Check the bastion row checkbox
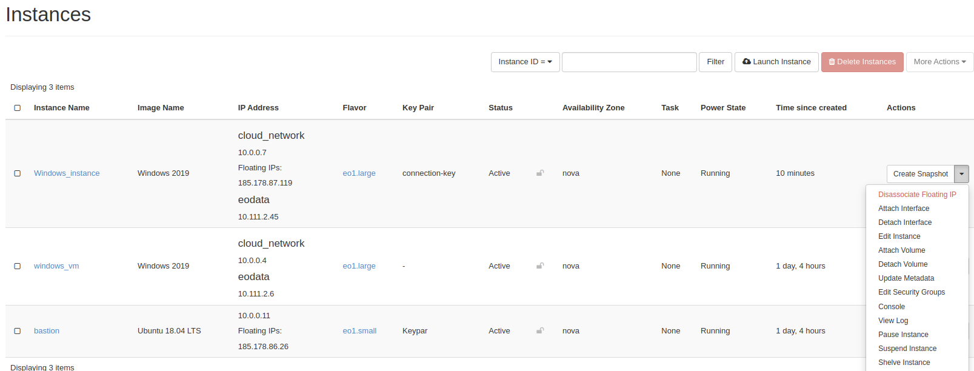This screenshot has height=371, width=974. [18, 331]
